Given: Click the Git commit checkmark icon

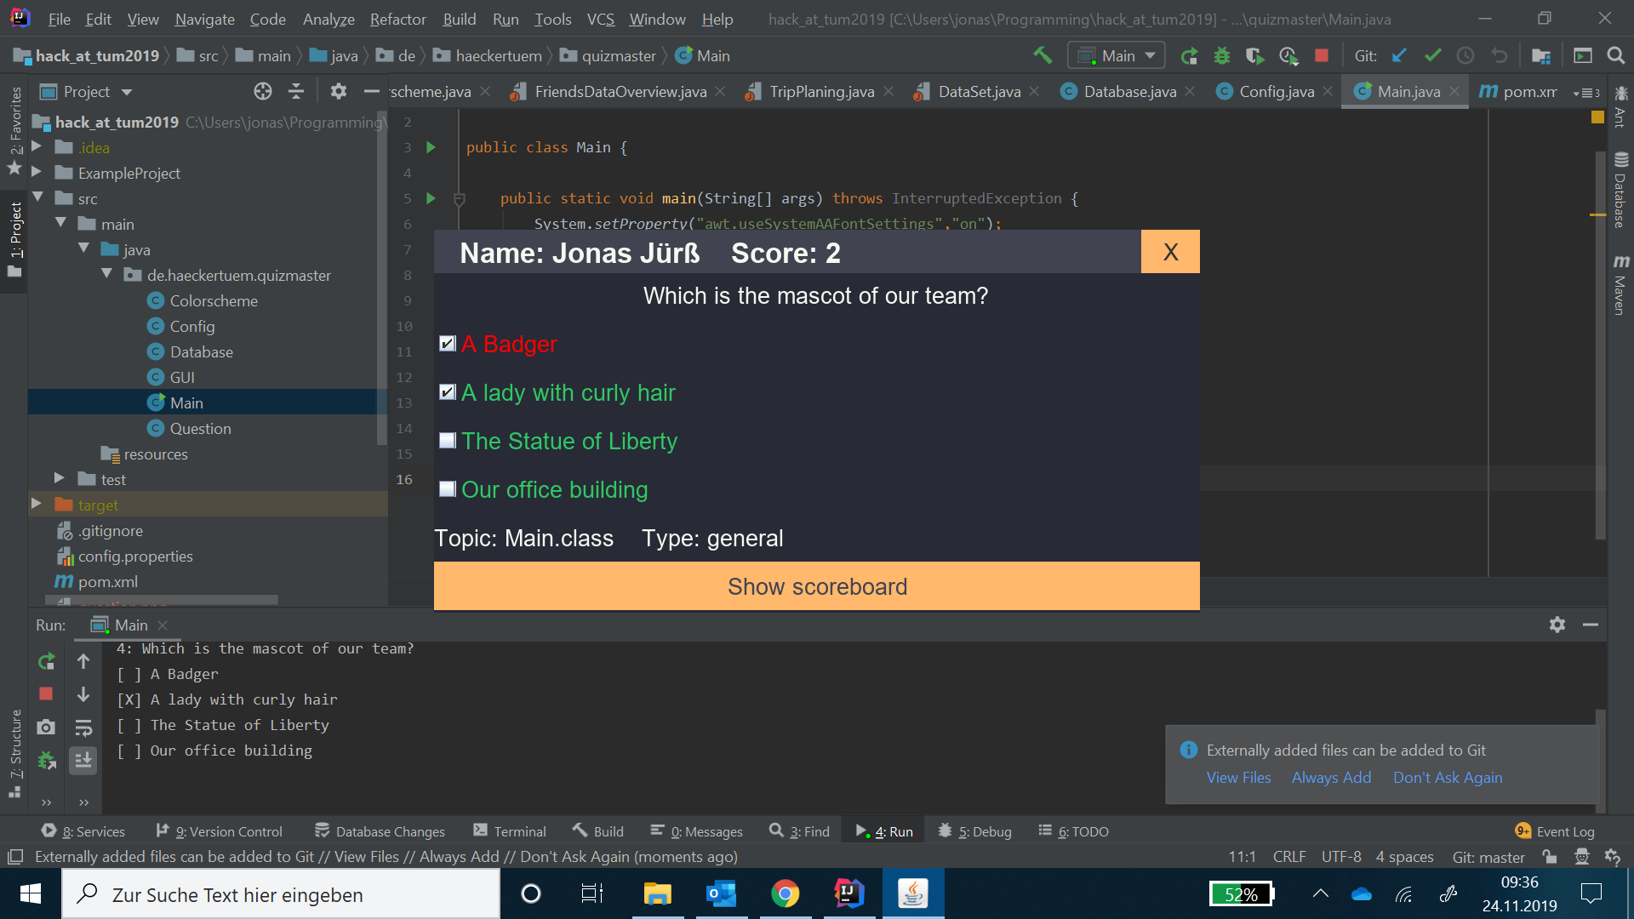Looking at the screenshot, I should (x=1432, y=55).
